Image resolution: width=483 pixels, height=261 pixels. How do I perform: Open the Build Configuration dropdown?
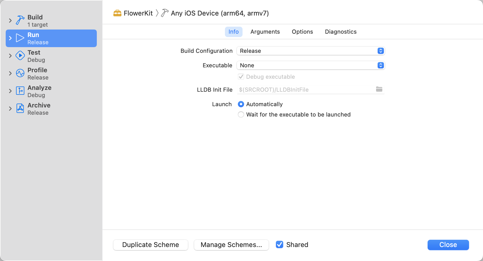click(311, 51)
